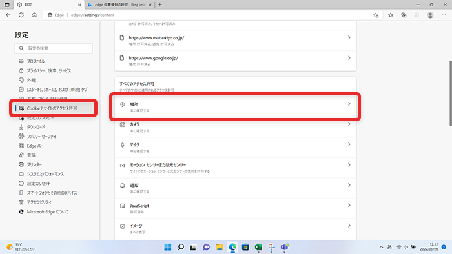Expand the 場所 permission chevron
Viewport: 452px width, 254px height.
point(349,104)
